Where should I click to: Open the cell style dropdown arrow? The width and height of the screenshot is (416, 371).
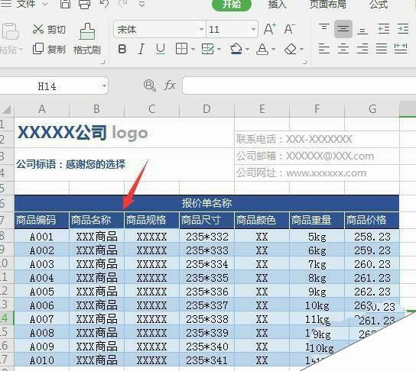pyautogui.click(x=219, y=50)
